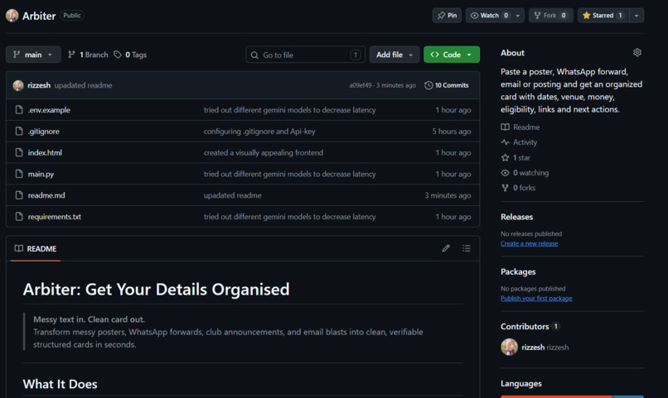Open rizzesh username in latest commit
The image size is (668, 398).
(x=39, y=85)
